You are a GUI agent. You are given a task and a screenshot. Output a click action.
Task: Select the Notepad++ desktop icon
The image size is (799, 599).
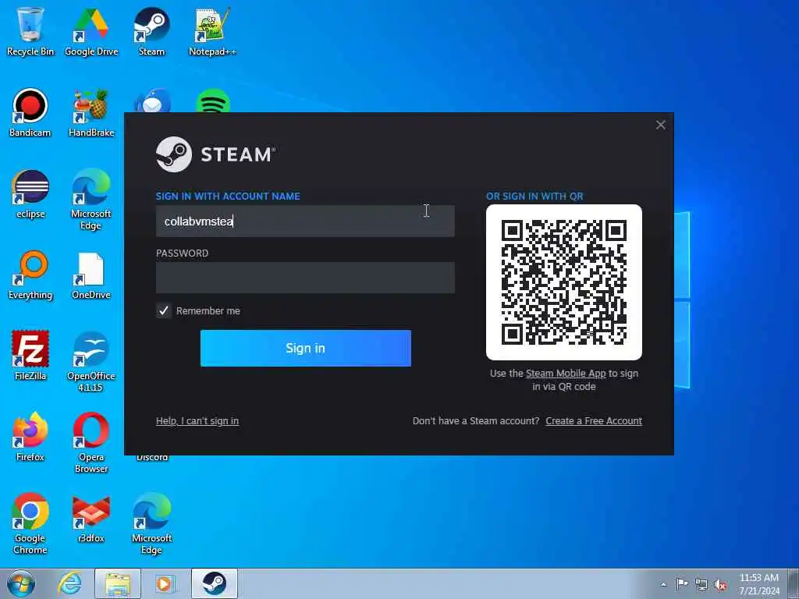pos(212,31)
